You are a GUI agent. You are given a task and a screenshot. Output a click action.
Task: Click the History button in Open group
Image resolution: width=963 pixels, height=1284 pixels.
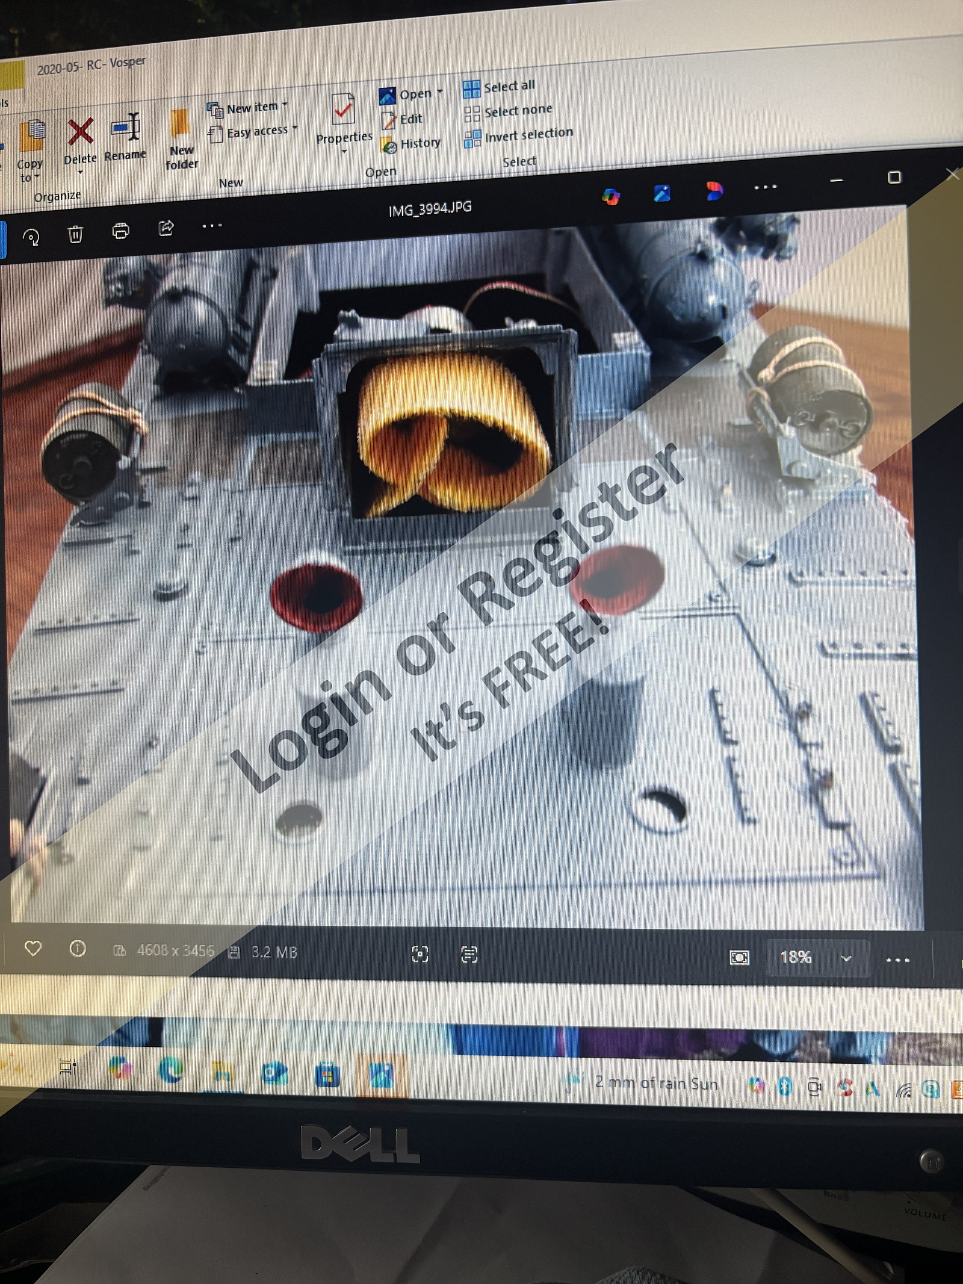tap(420, 143)
